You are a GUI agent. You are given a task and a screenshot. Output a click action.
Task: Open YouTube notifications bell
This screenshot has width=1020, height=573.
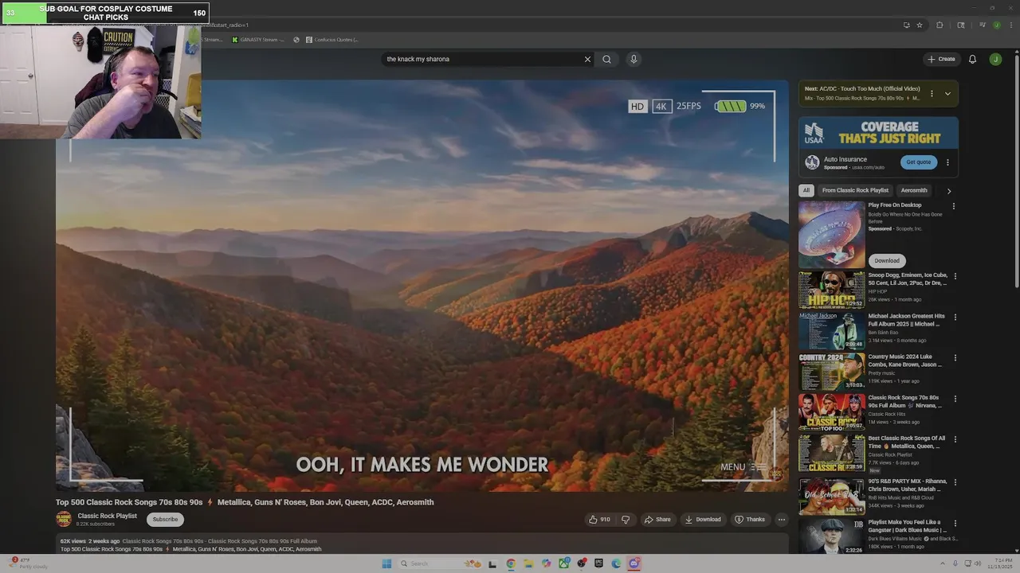(x=972, y=59)
